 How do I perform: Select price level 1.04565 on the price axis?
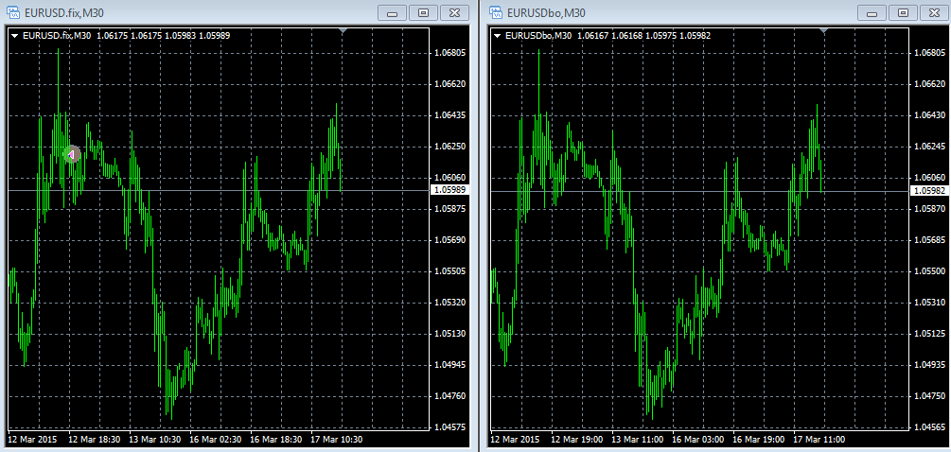pyautogui.click(x=930, y=427)
